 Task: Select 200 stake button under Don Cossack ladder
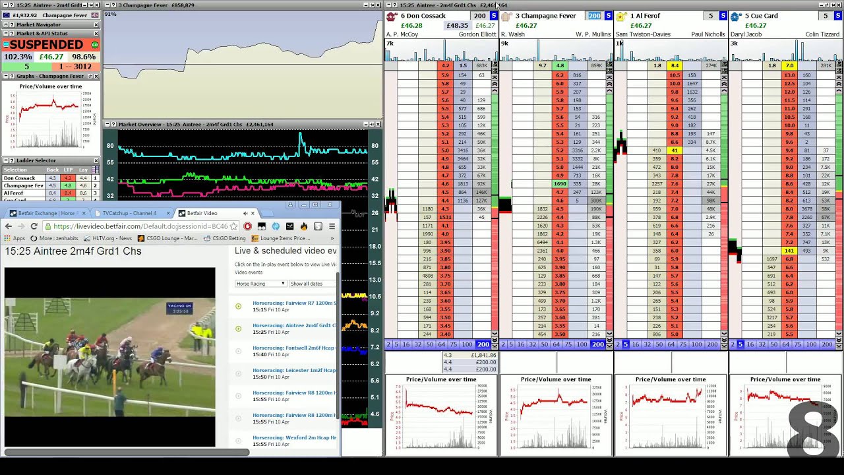483,344
